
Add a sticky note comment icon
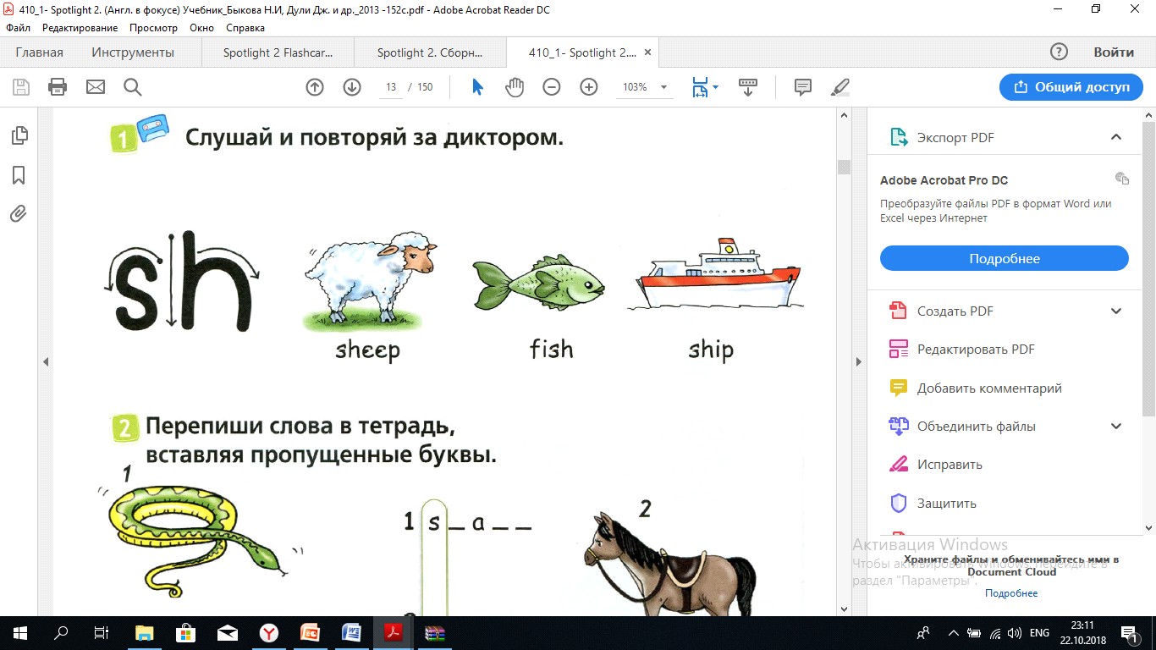(x=803, y=87)
